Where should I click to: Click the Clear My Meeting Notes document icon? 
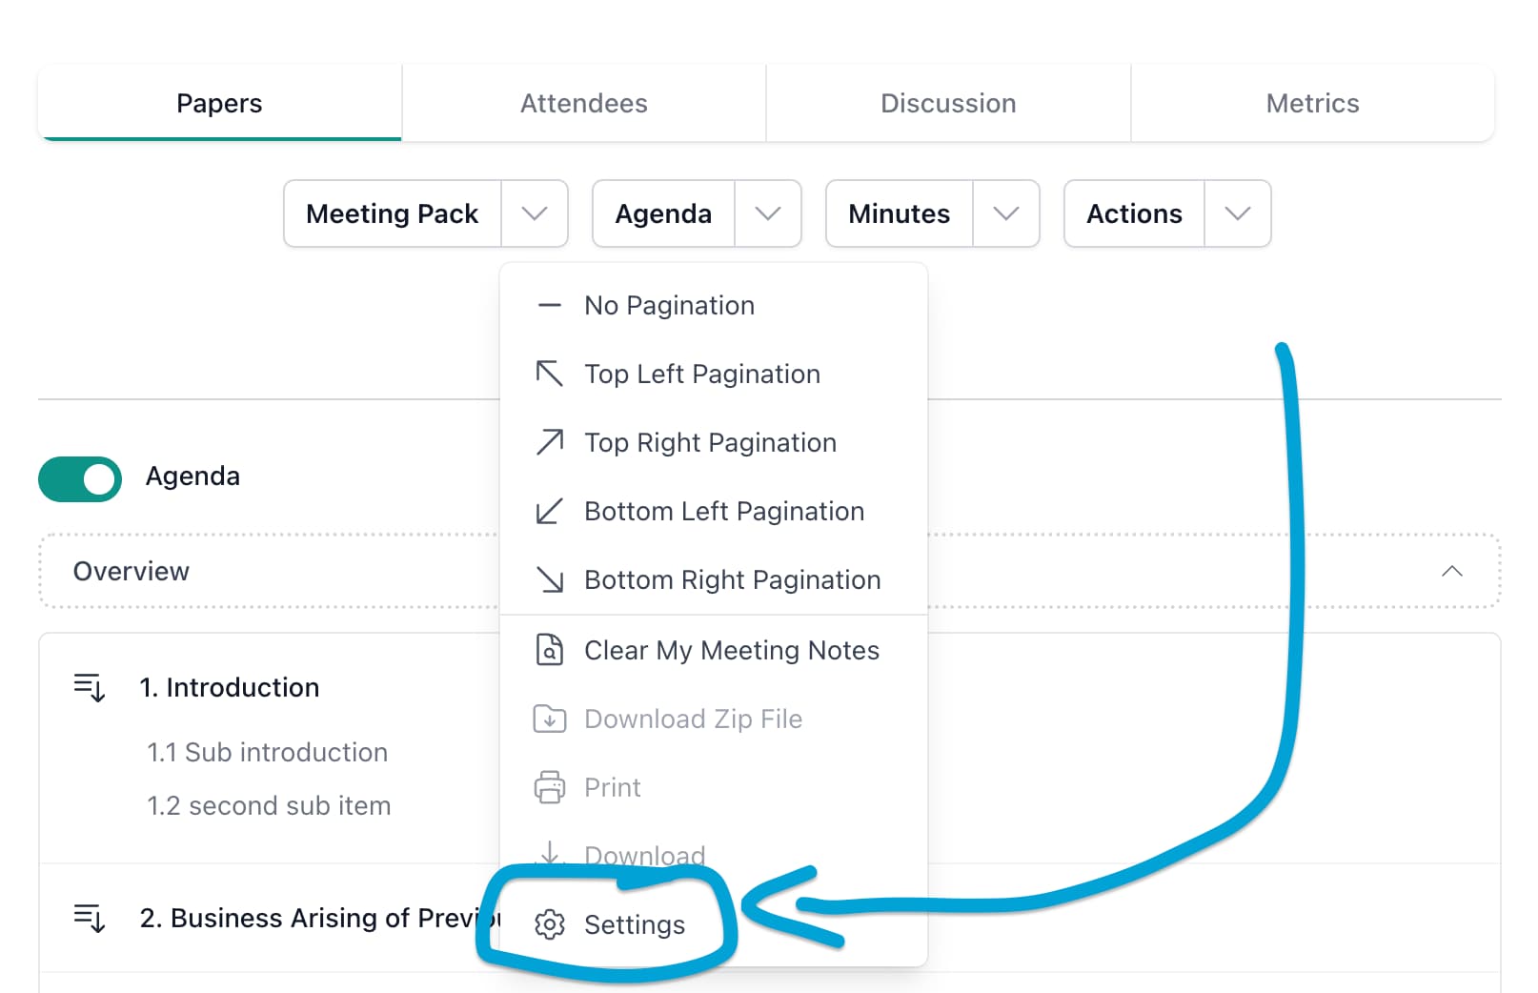pyautogui.click(x=549, y=650)
